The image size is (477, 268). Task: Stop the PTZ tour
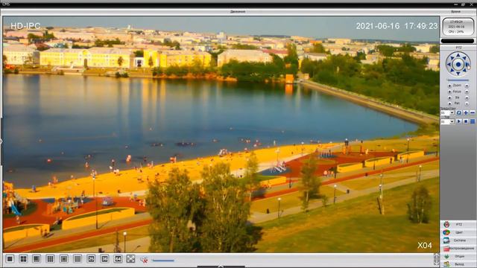click(x=466, y=121)
